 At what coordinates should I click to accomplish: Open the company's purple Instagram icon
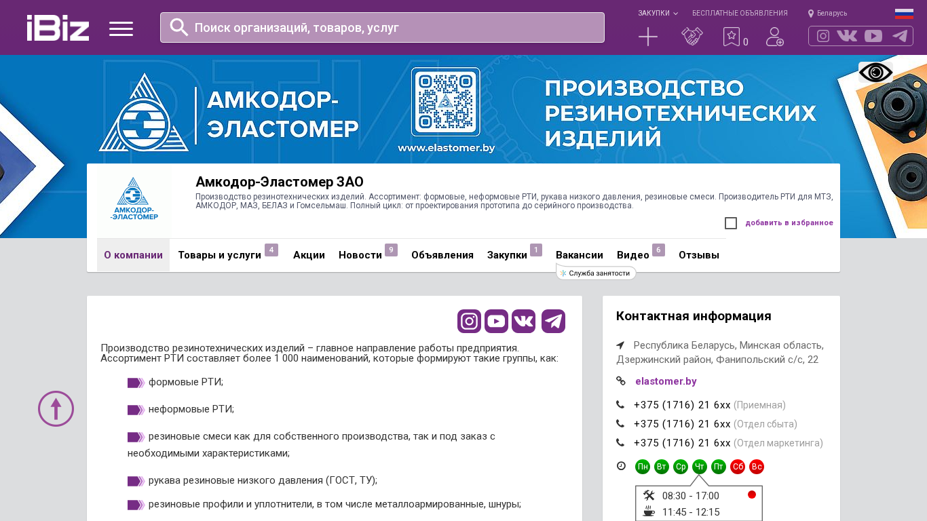[x=469, y=321]
